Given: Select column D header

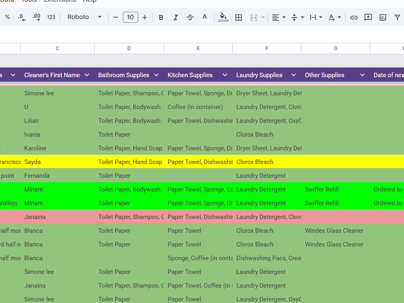Looking at the screenshot, I should coord(129,48).
